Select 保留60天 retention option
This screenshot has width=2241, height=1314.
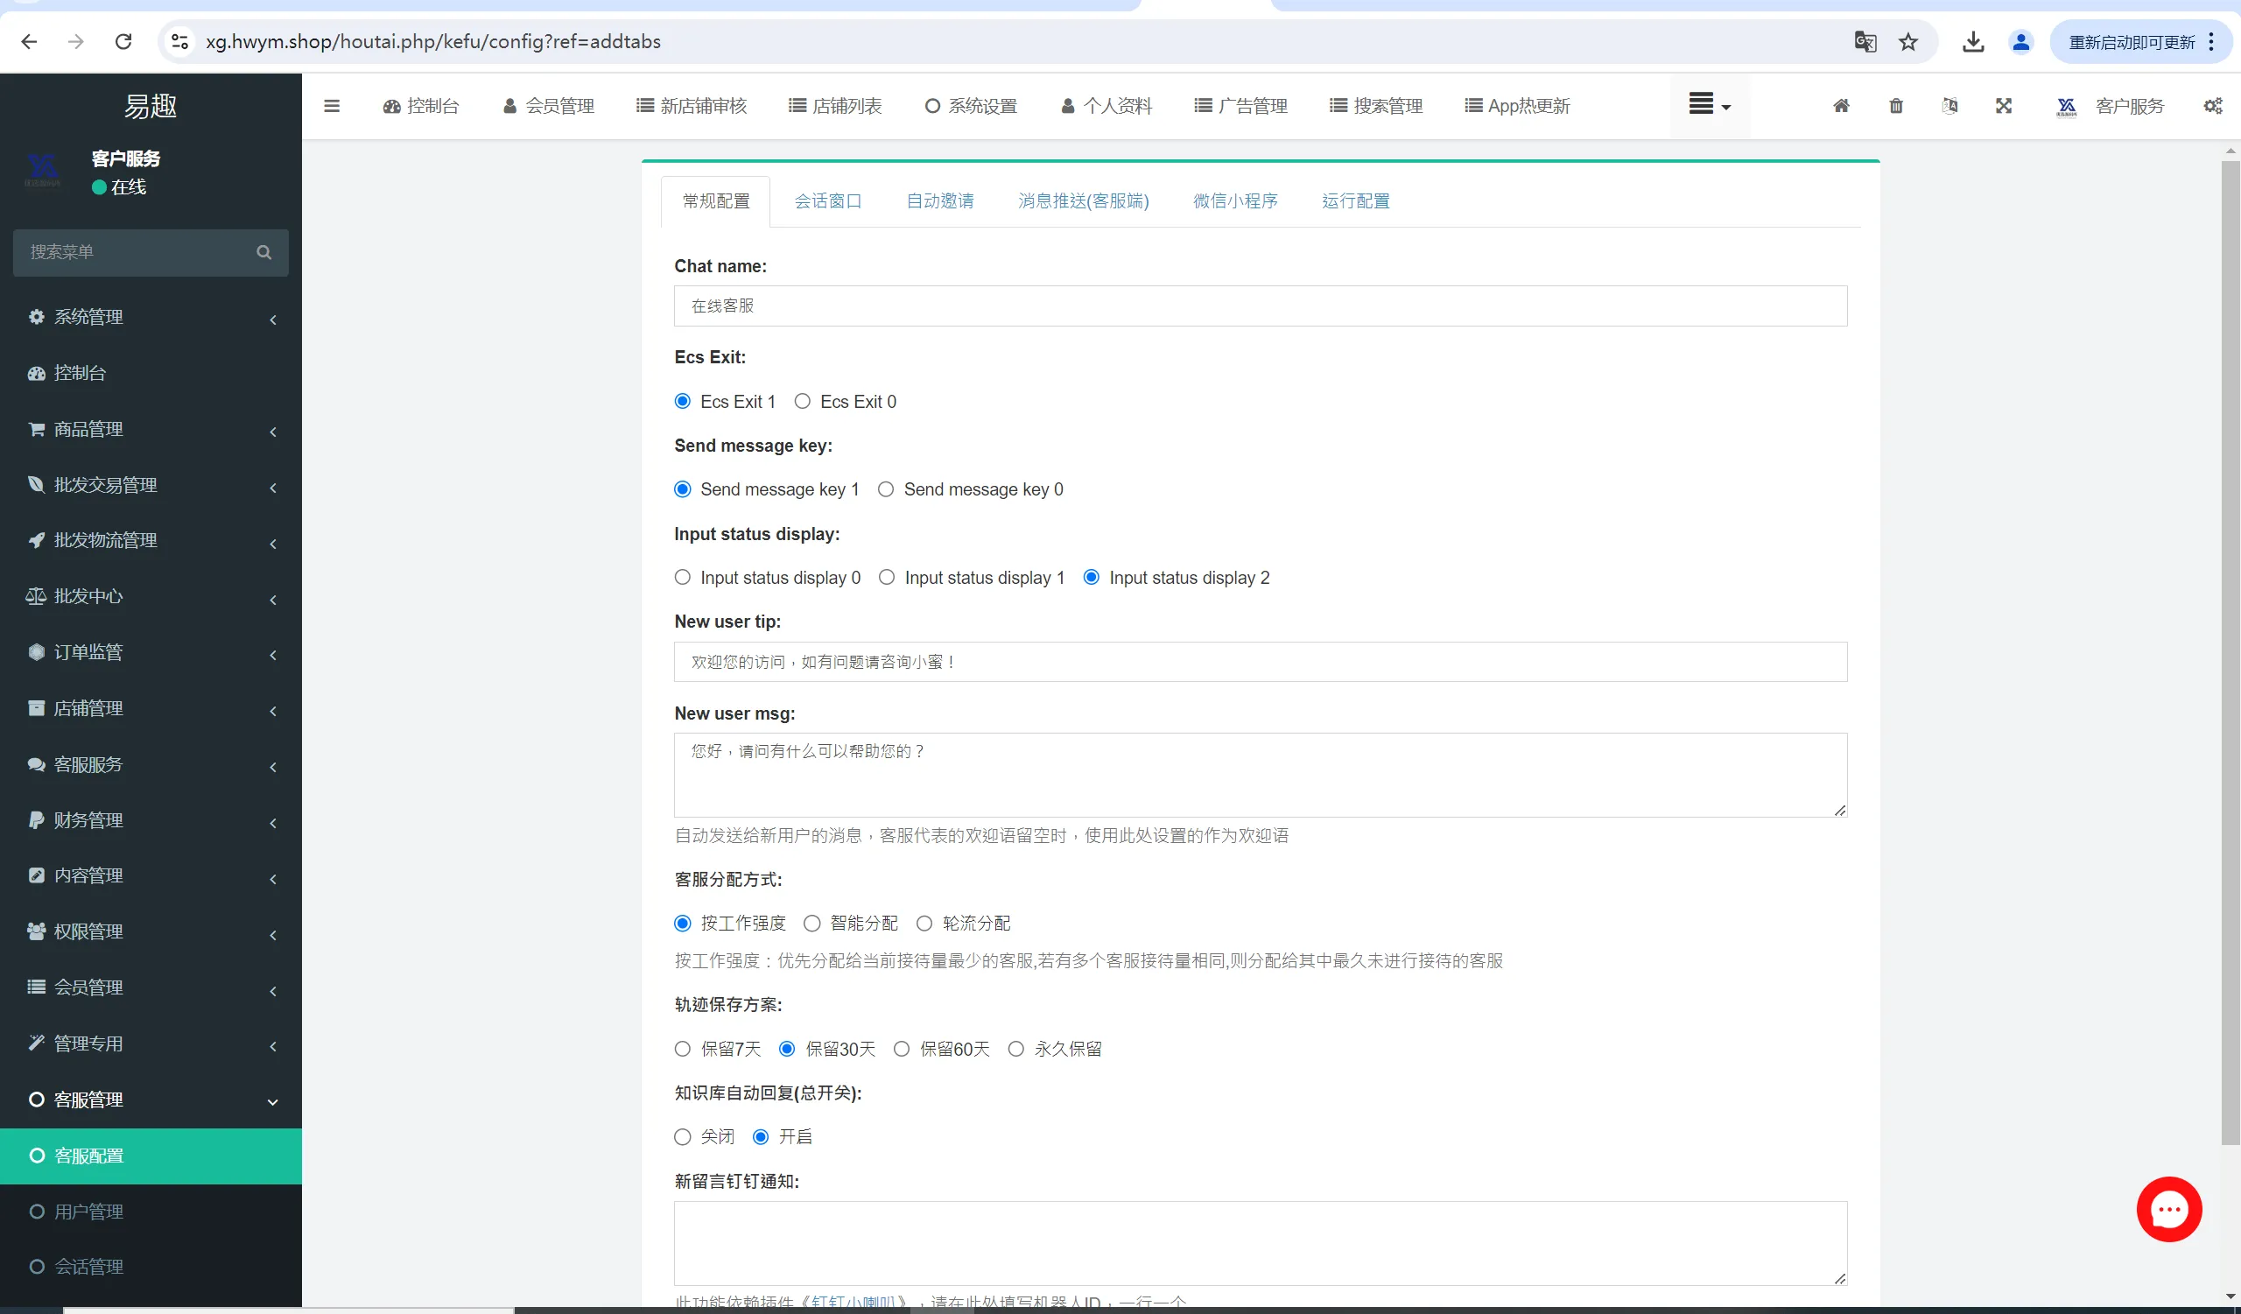tap(902, 1049)
